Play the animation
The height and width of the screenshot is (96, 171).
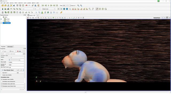(x=49, y=5)
